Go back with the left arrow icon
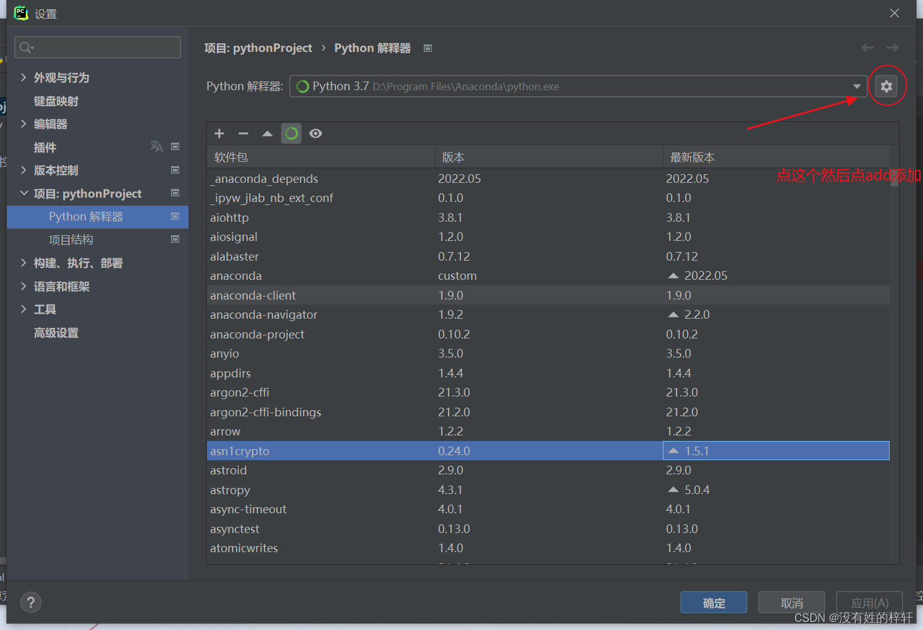923x630 pixels. click(867, 48)
